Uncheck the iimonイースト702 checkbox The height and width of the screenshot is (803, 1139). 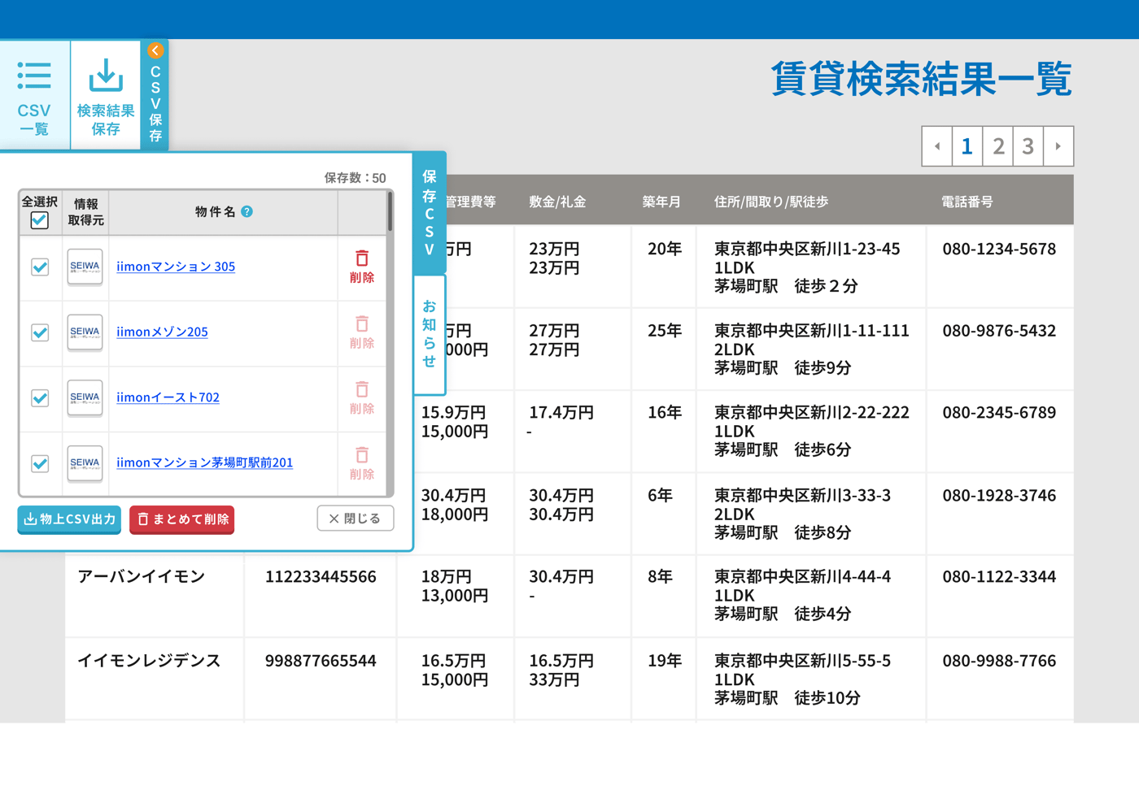point(40,397)
